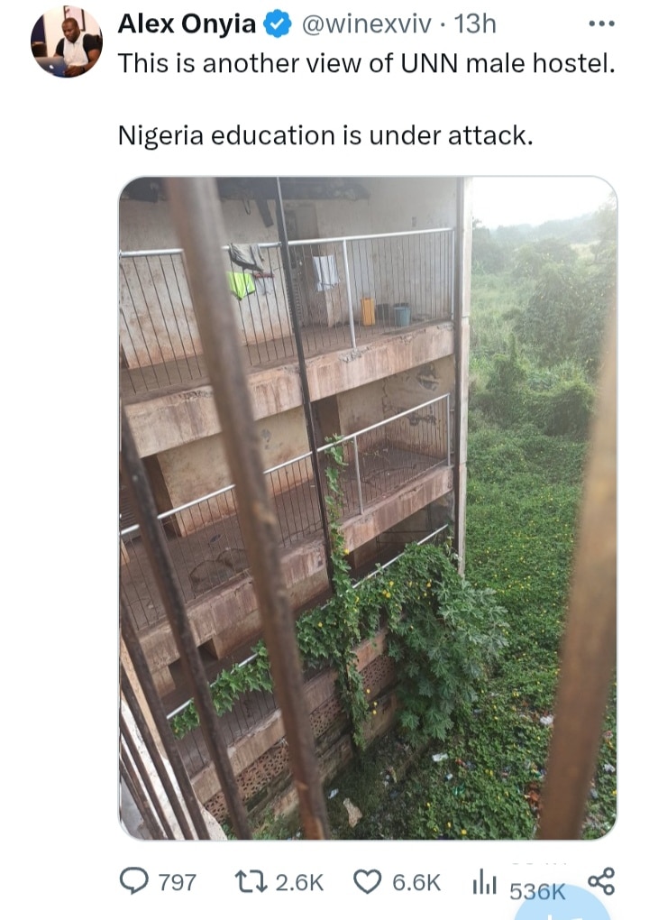The width and height of the screenshot is (649, 920).
Task: Tap the 2.6K reposts count
Action: point(299,882)
